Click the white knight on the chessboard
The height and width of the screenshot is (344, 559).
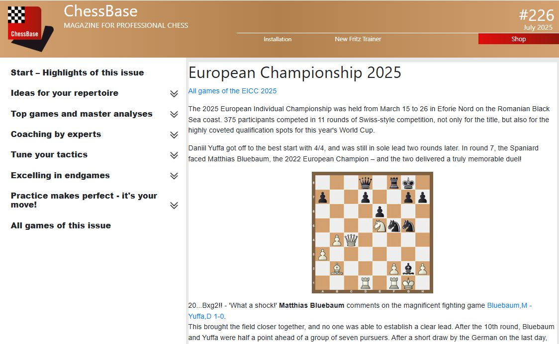coord(380,226)
